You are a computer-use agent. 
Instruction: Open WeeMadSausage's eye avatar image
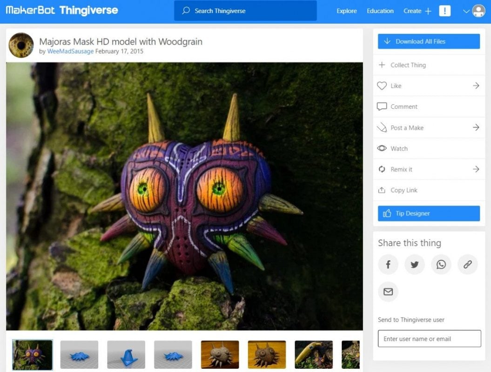click(x=21, y=45)
